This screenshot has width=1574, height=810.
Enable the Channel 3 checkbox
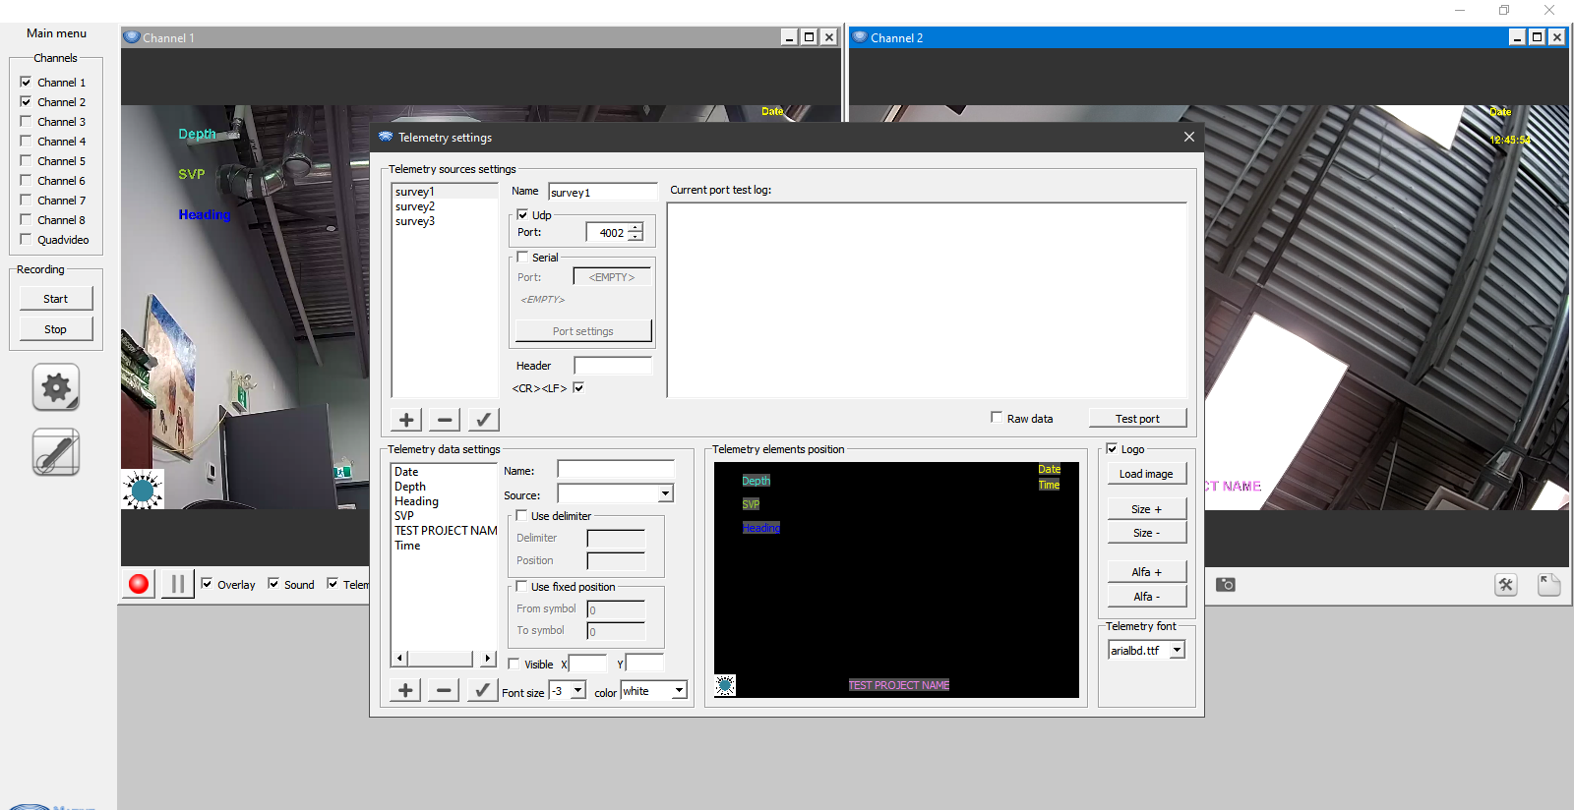coord(27,122)
